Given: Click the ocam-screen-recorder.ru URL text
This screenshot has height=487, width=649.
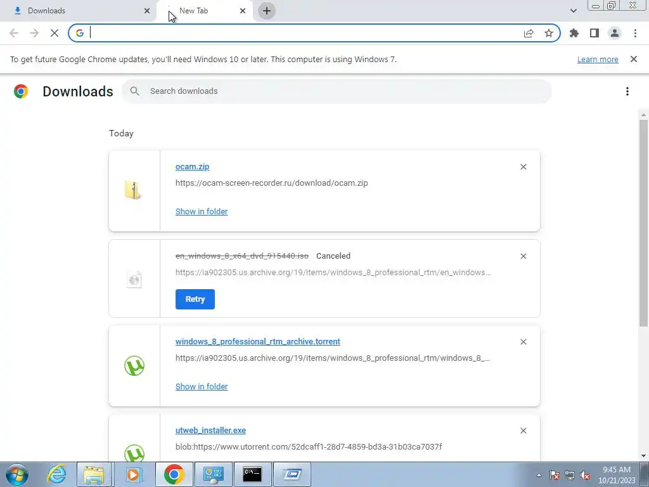Looking at the screenshot, I should (271, 183).
